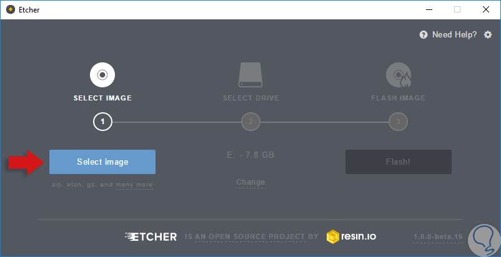The height and width of the screenshot is (257, 501).
Task: Click the IS AN OPEN SOURCE PROJECT link
Action: [250, 236]
